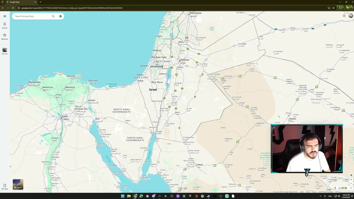Click the Jerusalem city label
This screenshot has height=199, width=354.
156,66
